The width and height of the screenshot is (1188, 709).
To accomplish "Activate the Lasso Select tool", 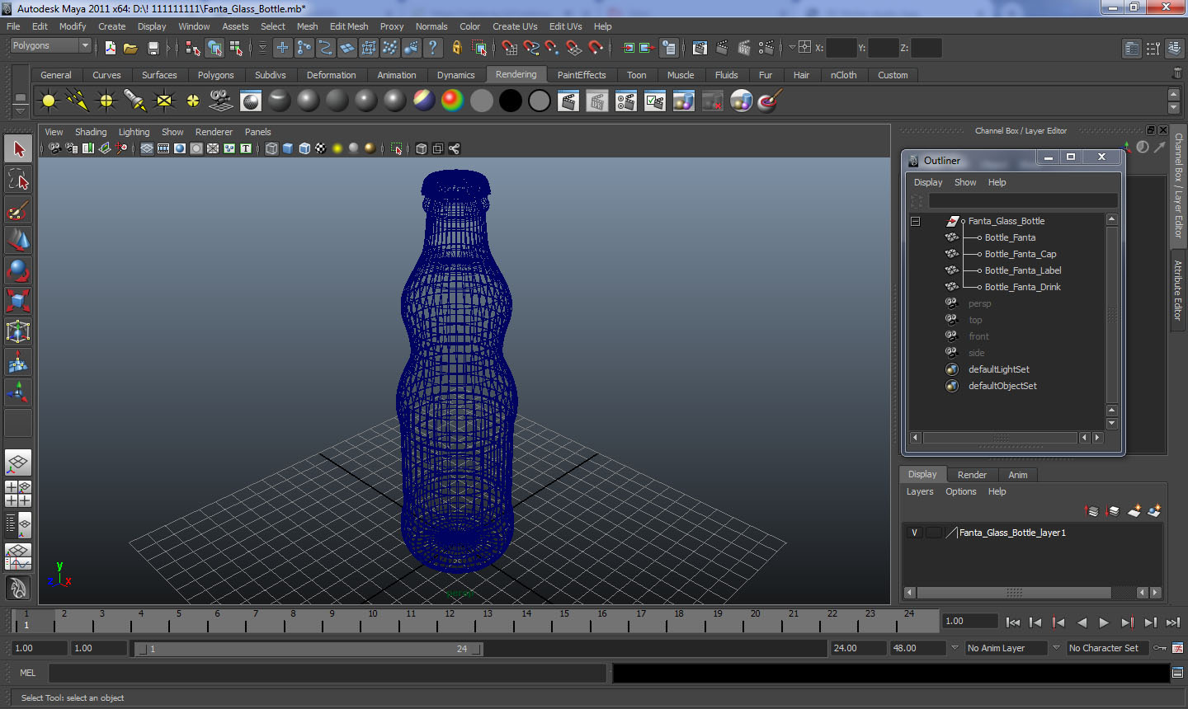I will (18, 180).
